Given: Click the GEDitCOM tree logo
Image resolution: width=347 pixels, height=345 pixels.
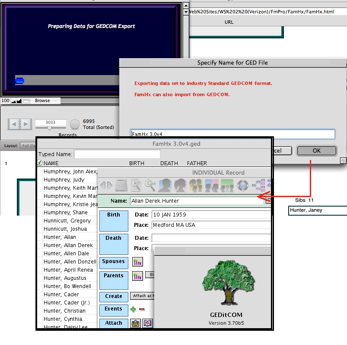Looking at the screenshot, I should [x=229, y=282].
